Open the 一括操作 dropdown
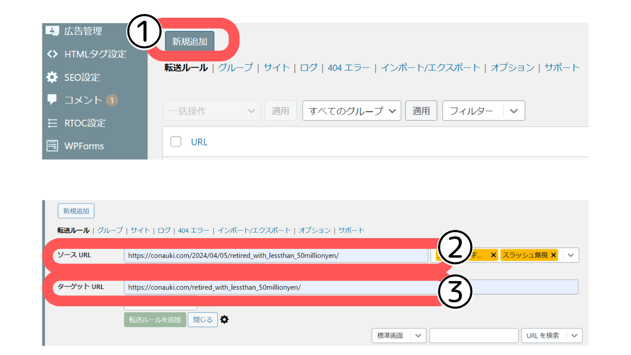 (212, 111)
